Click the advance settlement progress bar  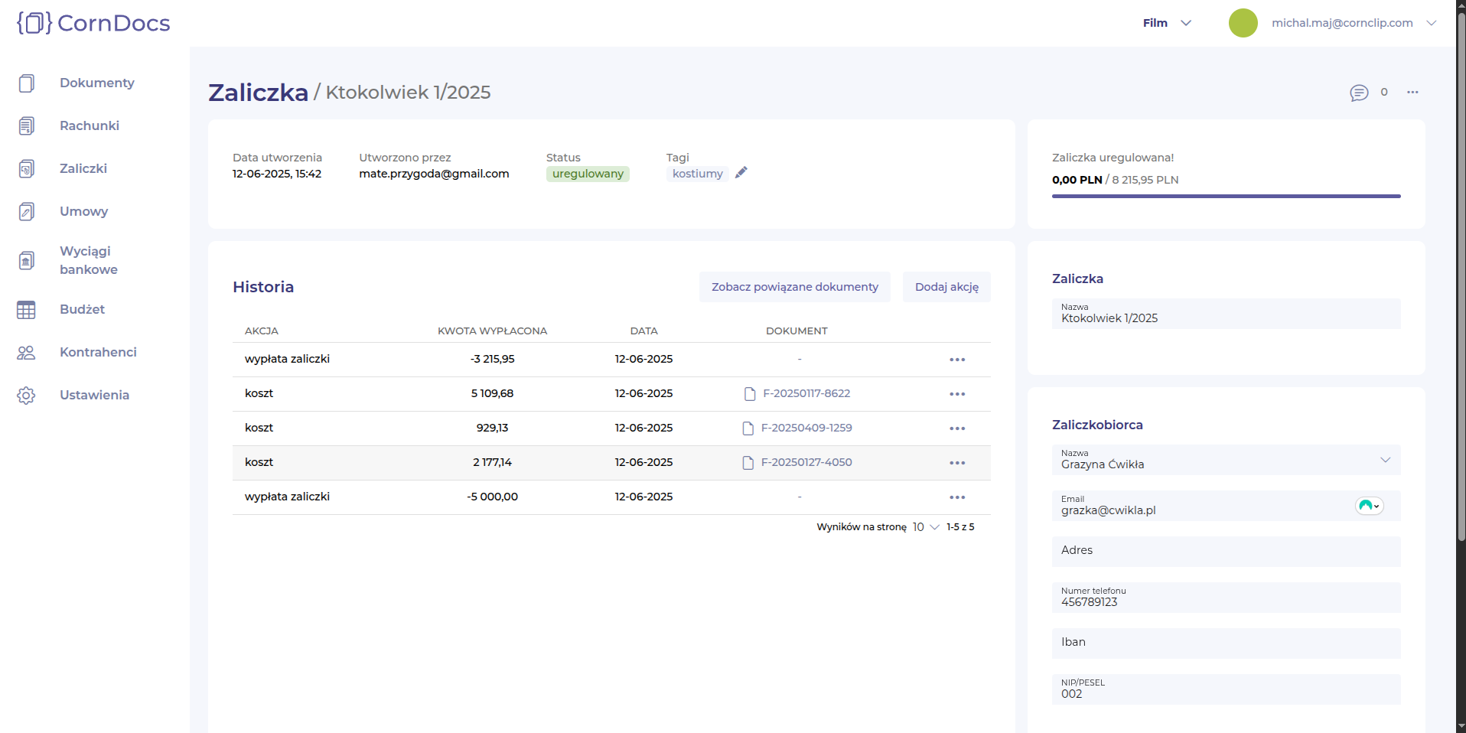[1226, 197]
